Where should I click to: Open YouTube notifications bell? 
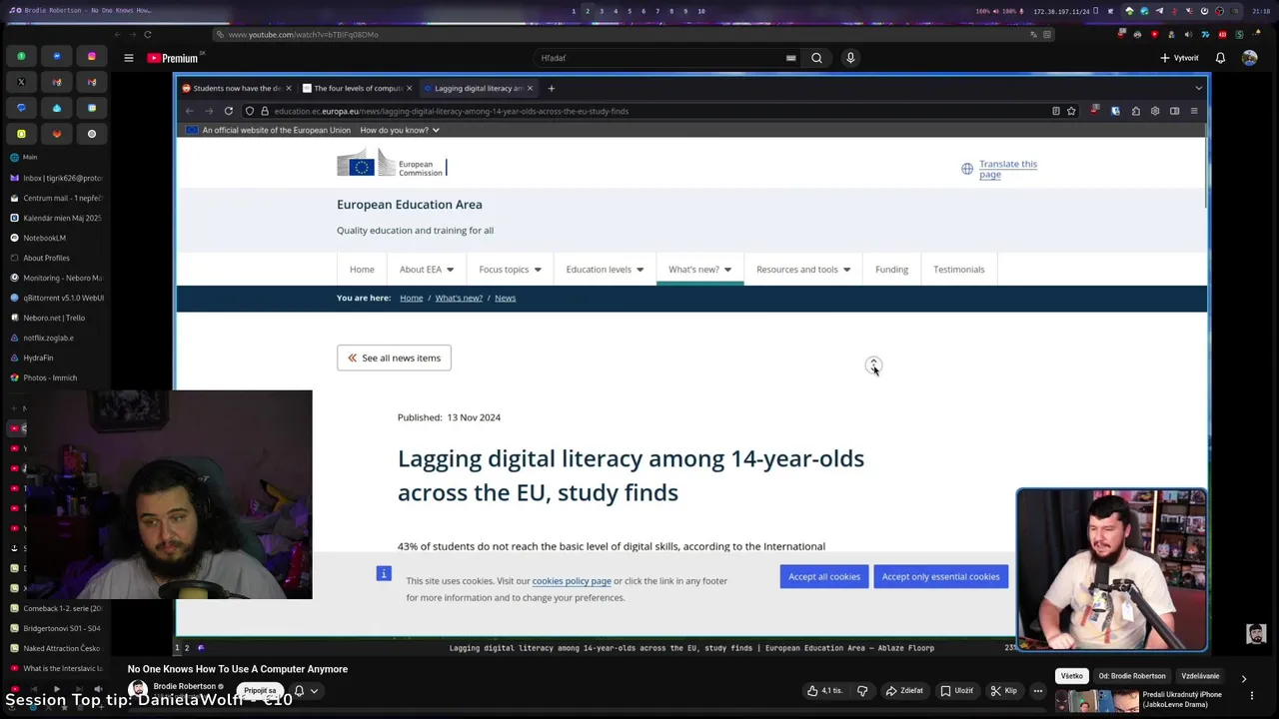pyautogui.click(x=1220, y=58)
